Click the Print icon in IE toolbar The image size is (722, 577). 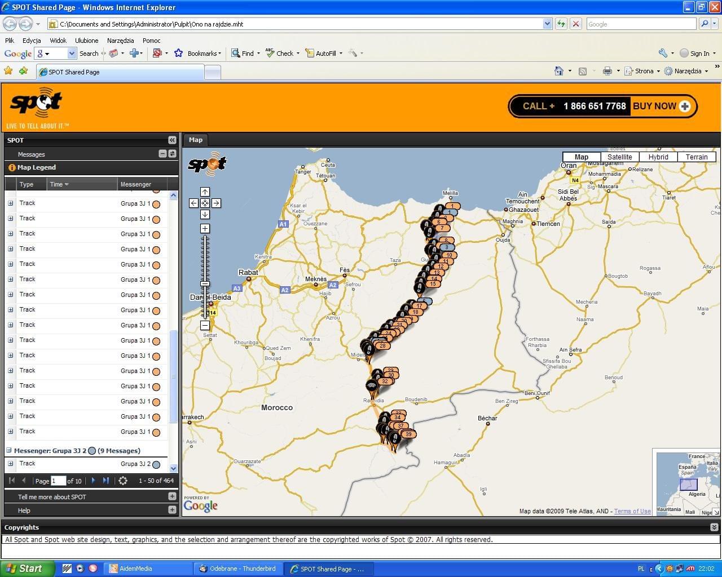coord(607,71)
